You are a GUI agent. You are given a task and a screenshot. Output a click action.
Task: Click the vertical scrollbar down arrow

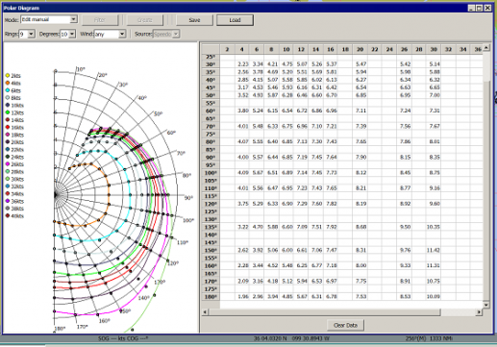pyautogui.click(x=486, y=305)
